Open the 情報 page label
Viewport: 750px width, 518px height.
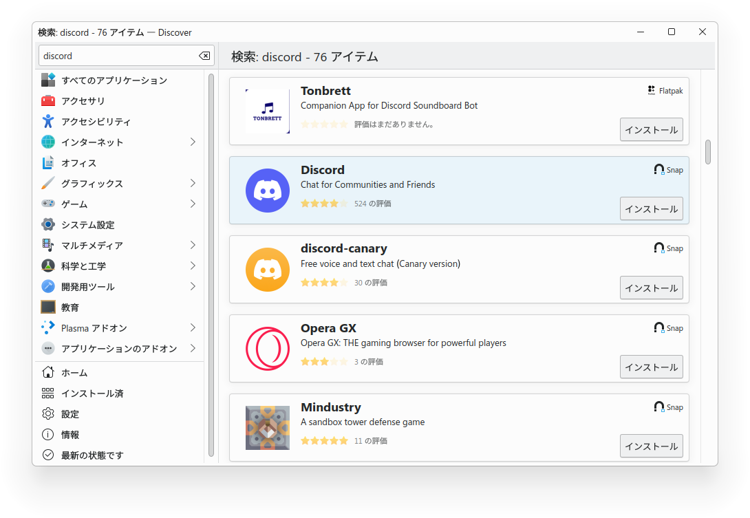pos(69,435)
